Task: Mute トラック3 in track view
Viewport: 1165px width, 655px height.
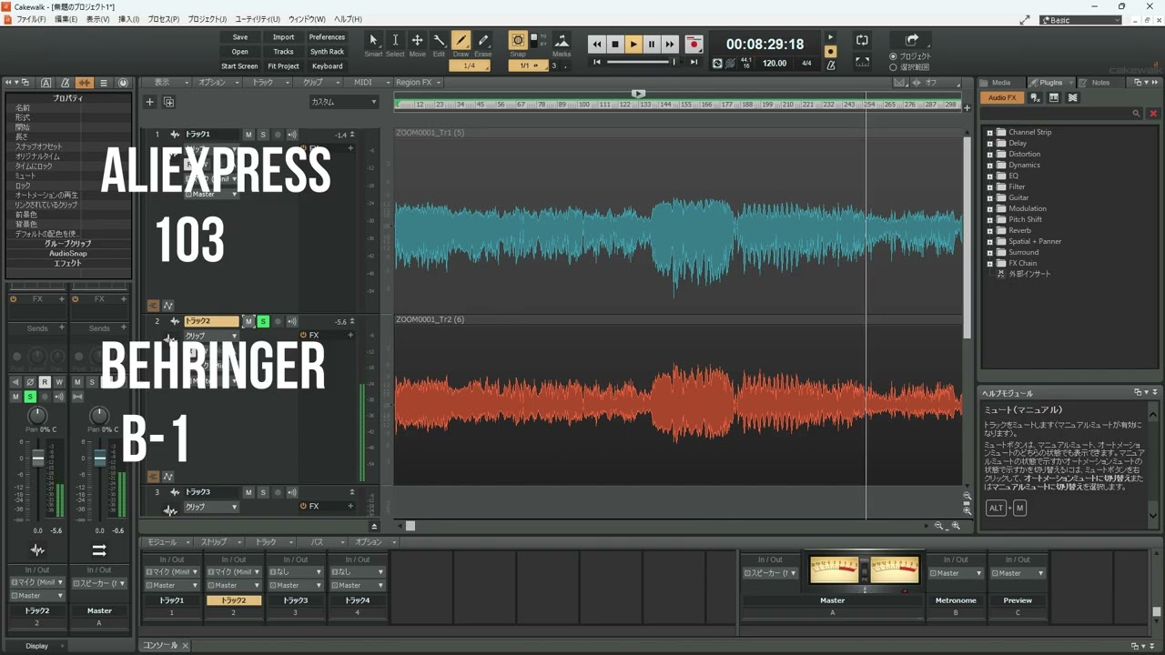Action: pos(248,492)
